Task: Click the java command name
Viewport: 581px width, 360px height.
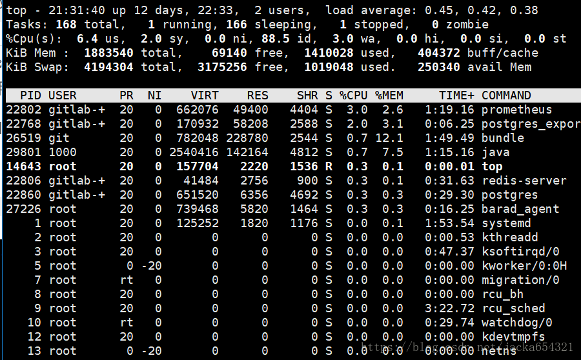Action: coord(495,152)
